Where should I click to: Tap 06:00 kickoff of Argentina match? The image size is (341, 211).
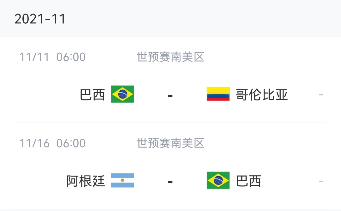click(71, 143)
